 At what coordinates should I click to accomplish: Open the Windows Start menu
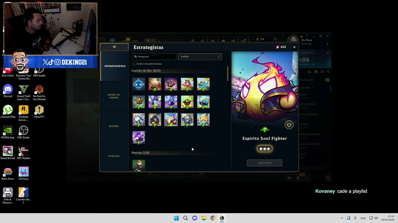coord(176,218)
